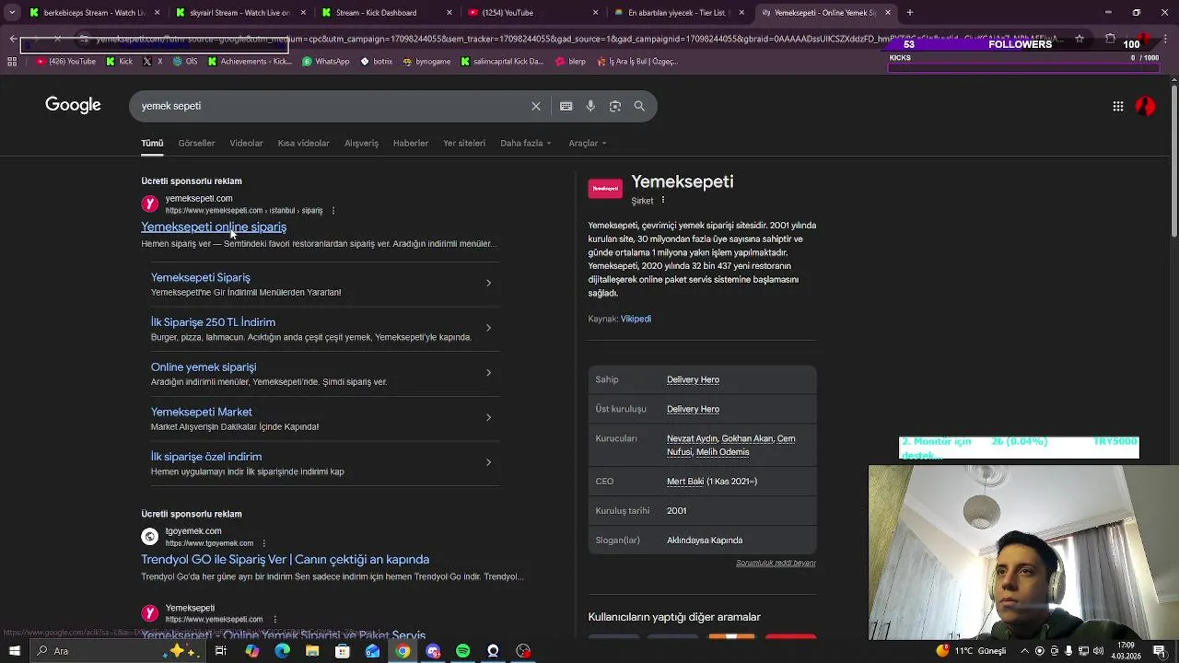Viewport: 1179px width, 663px height.
Task: Switch to the 'Görseller' search tab
Action: [196, 144]
